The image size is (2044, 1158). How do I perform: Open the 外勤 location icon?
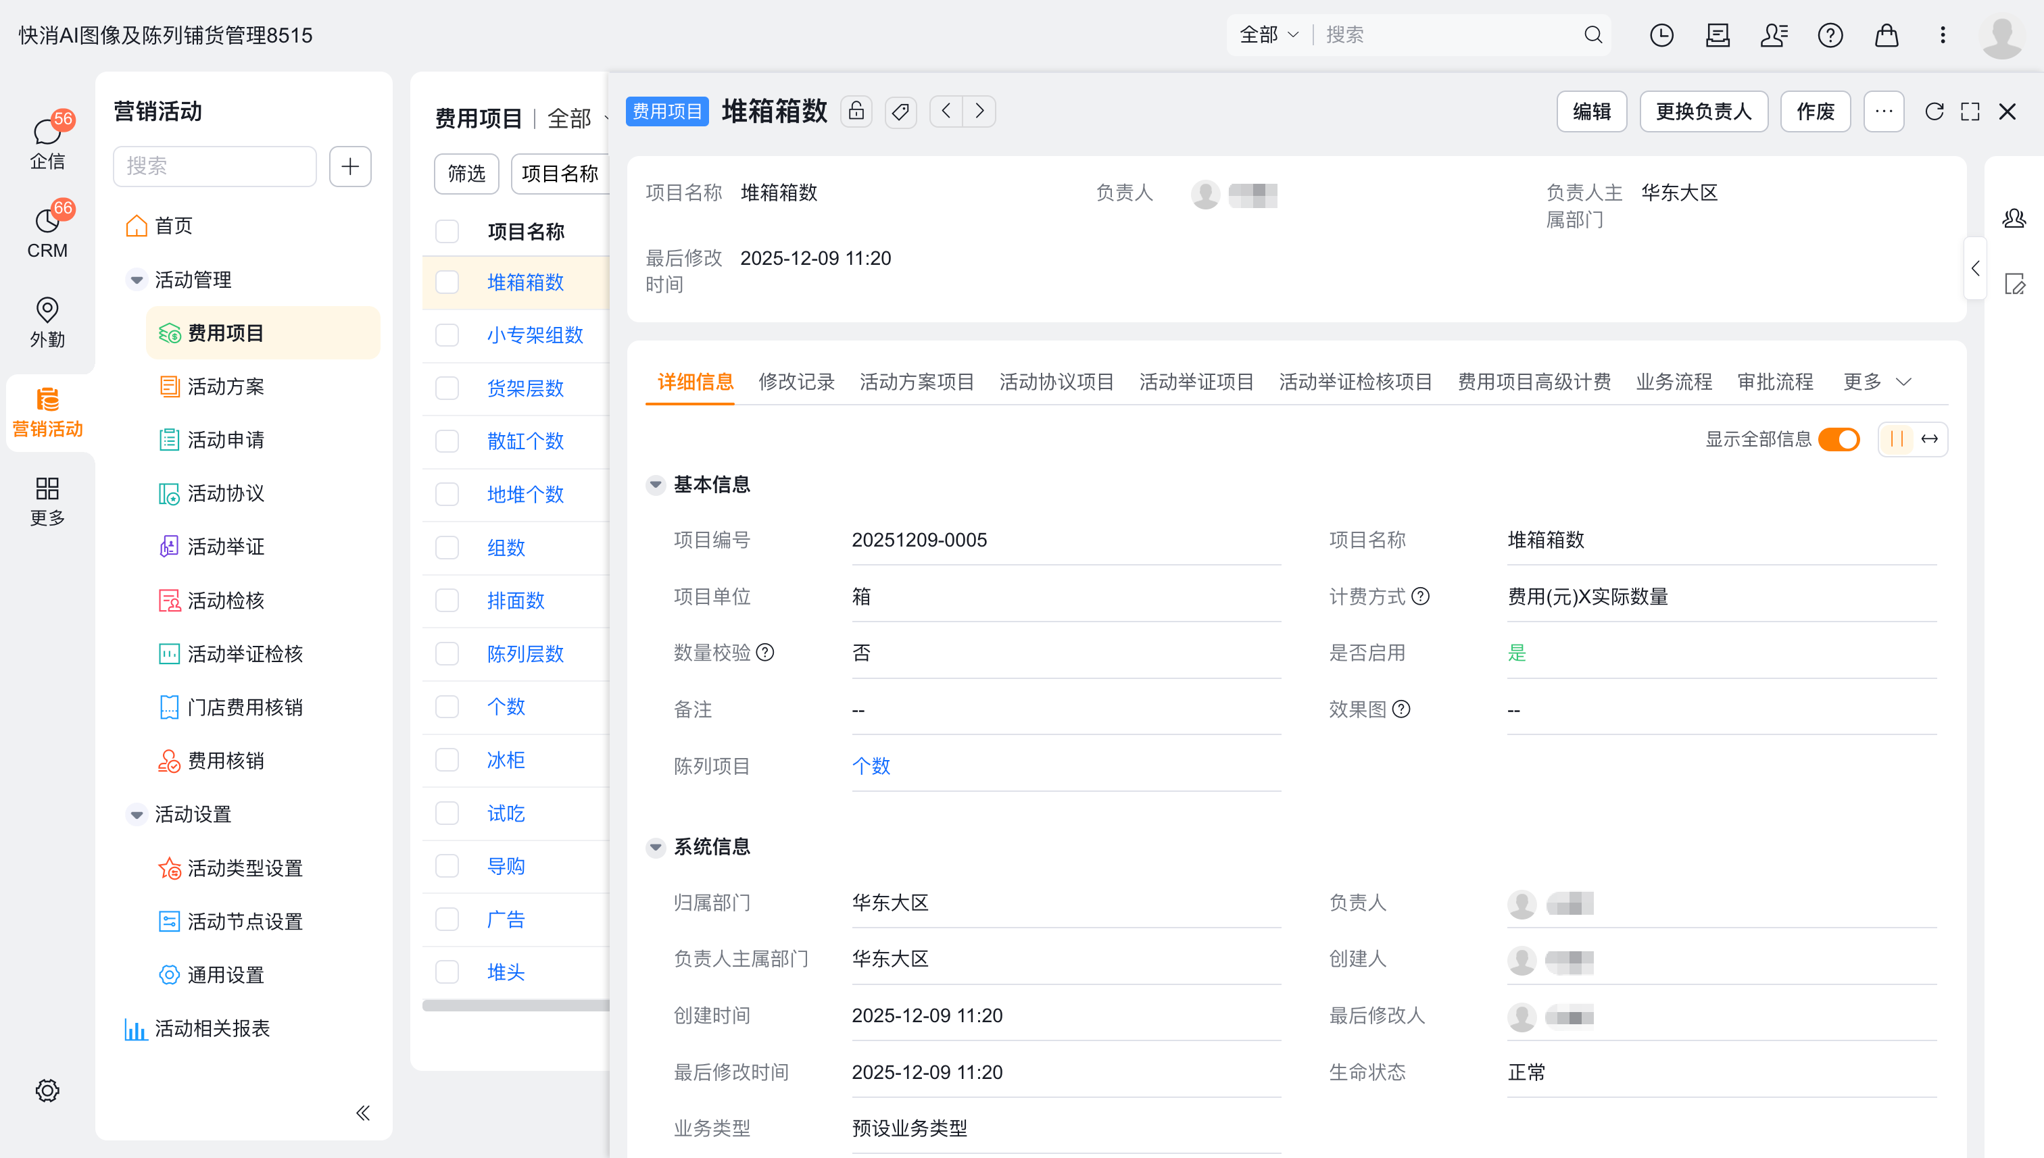pyautogui.click(x=47, y=322)
